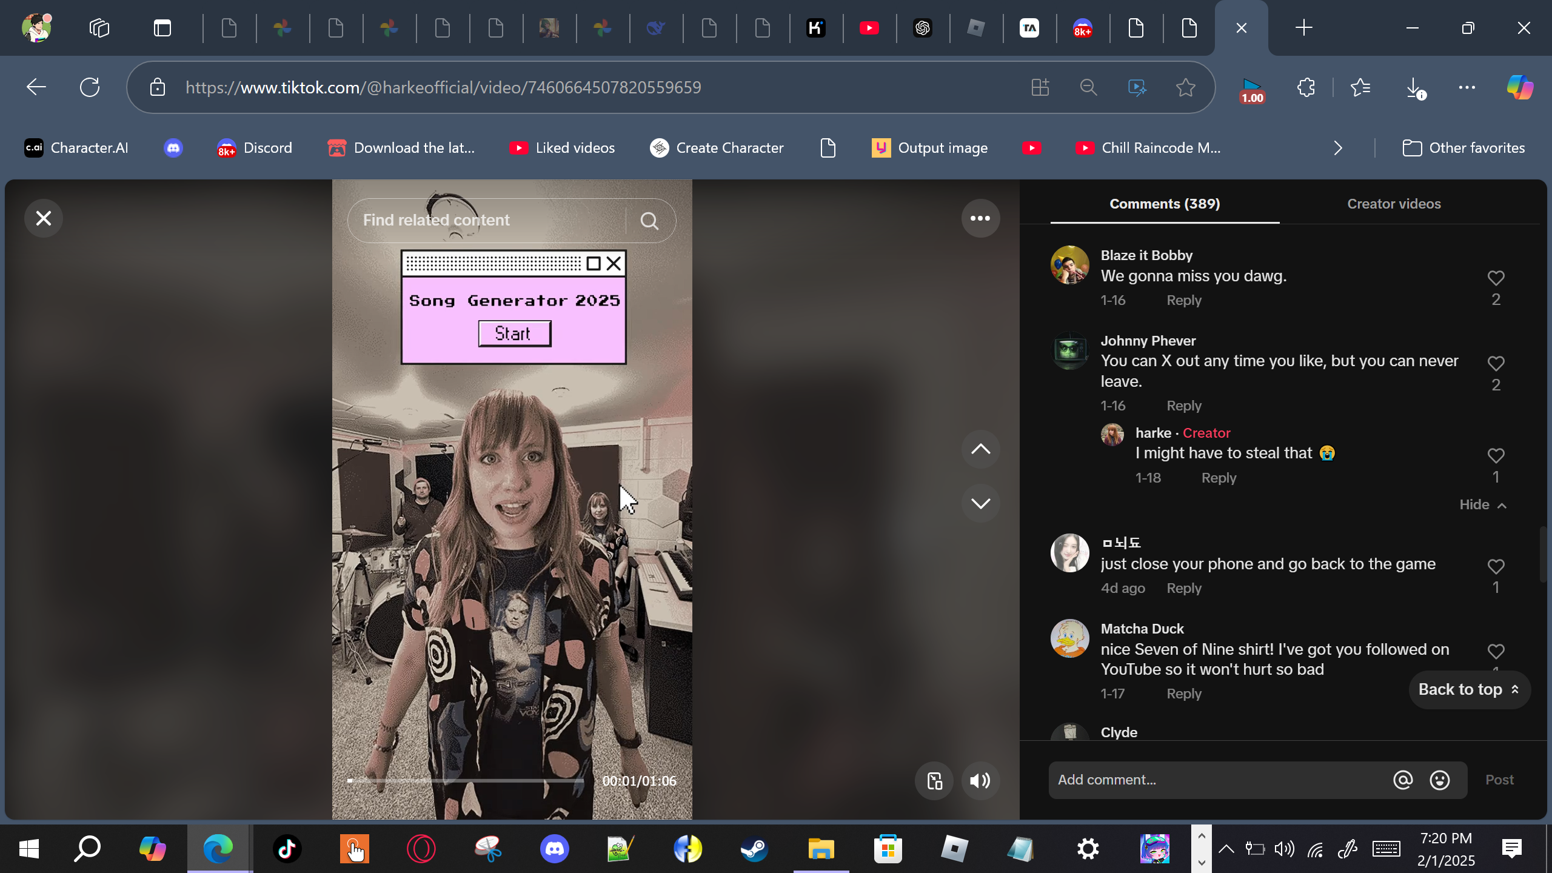The image size is (1552, 873).
Task: Like Johnny Phever's comment
Action: (x=1496, y=364)
